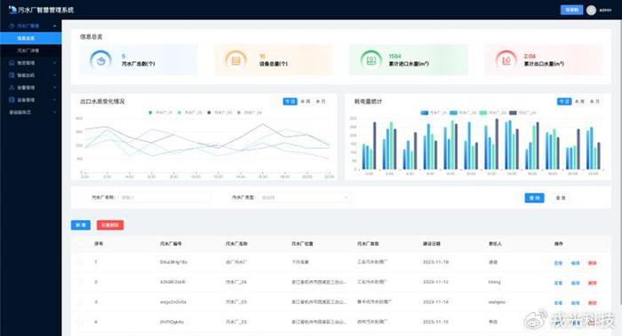This screenshot has width=622, height=336.
Task: Tick the checkbox in table row 2
Action: pos(81,282)
